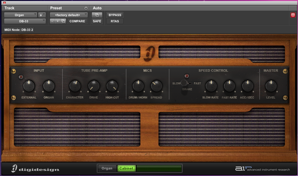Click the SPREAD mics knob
This screenshot has height=176, width=298.
pos(157,86)
